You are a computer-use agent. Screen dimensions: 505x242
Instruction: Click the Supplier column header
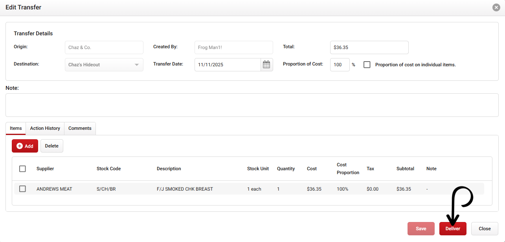(x=45, y=169)
